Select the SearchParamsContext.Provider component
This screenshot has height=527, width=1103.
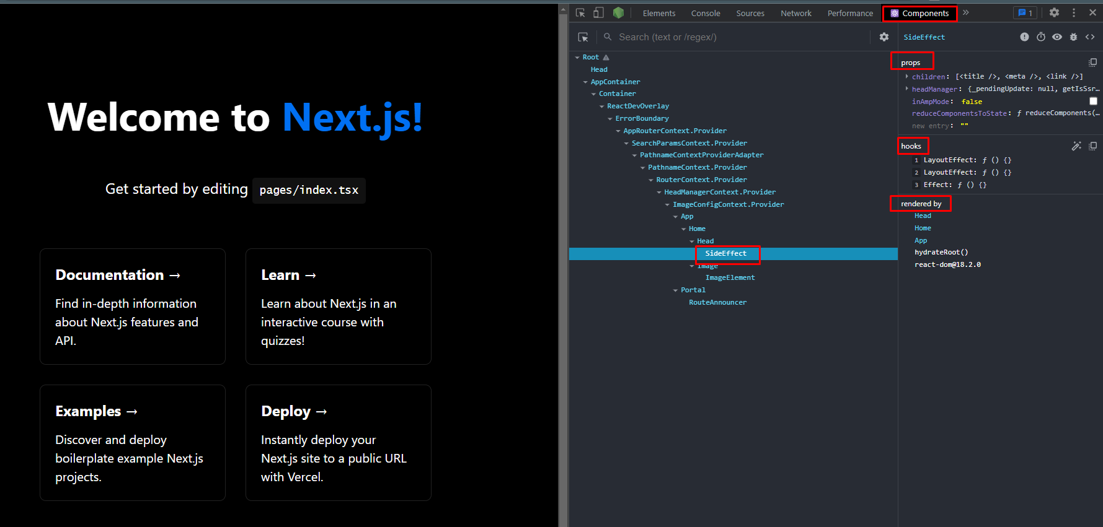coord(689,143)
